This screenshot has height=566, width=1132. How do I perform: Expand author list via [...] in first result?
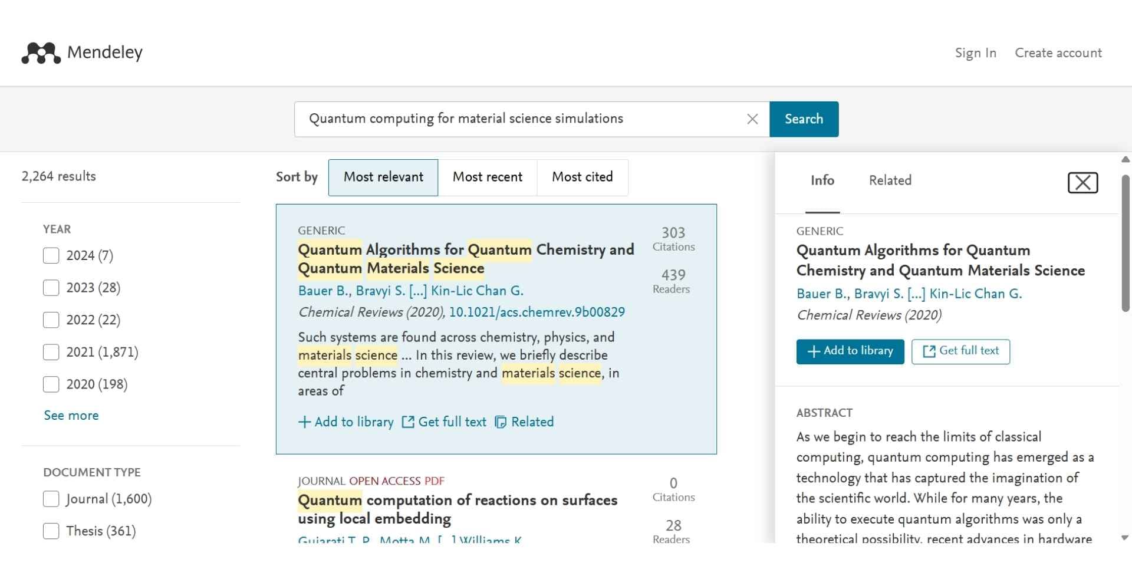click(x=417, y=291)
